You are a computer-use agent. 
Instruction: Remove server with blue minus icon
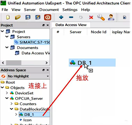(71, 17)
